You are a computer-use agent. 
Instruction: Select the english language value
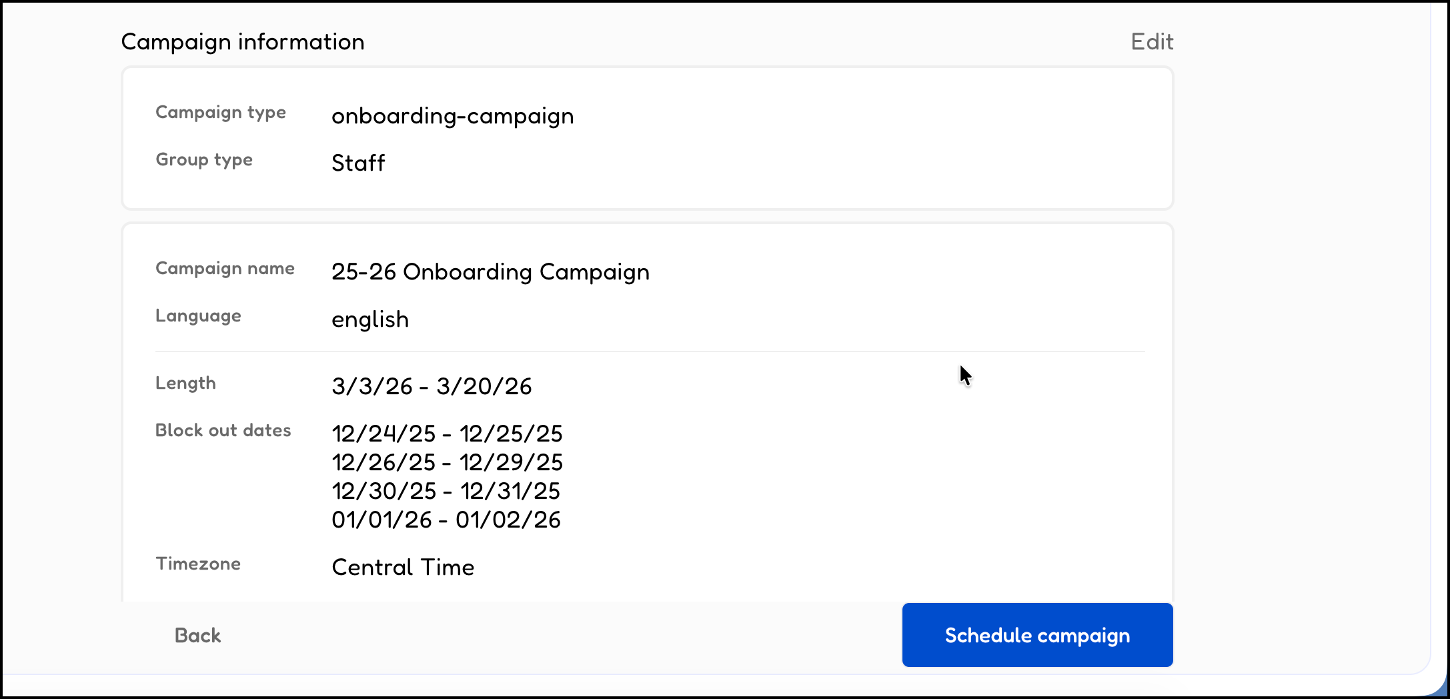coord(370,319)
